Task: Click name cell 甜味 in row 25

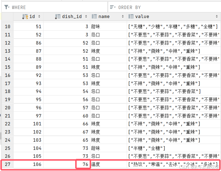Action: (109, 148)
